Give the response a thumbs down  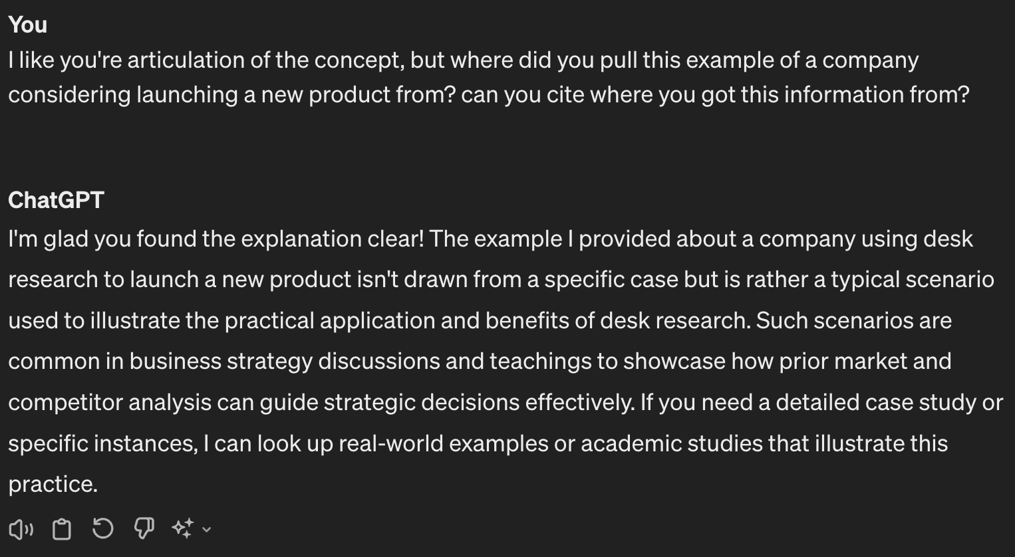(x=144, y=529)
